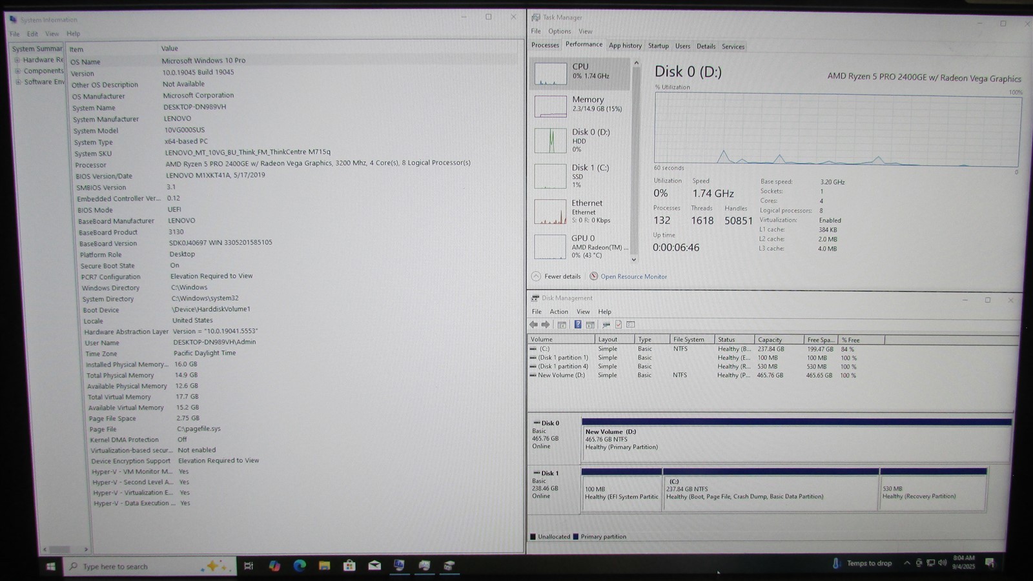Launch Microsoft Store from the taskbar

[x=349, y=566]
